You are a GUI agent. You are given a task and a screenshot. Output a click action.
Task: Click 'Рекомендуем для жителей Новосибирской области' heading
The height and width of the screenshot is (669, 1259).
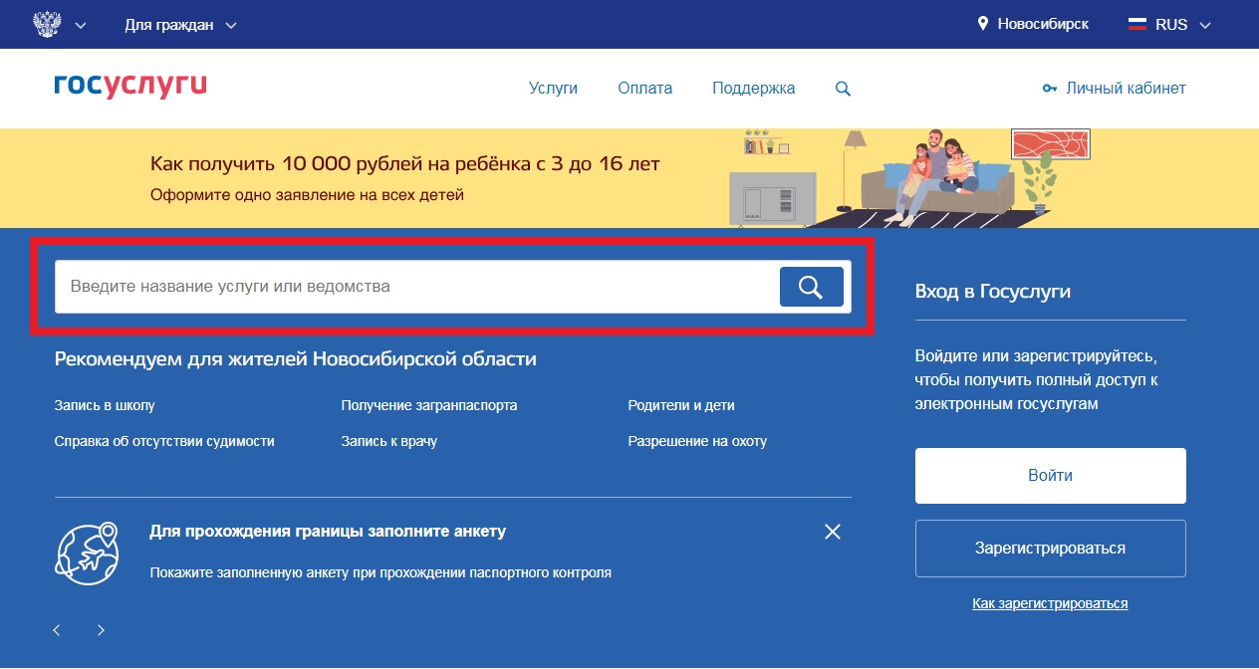[x=296, y=358]
